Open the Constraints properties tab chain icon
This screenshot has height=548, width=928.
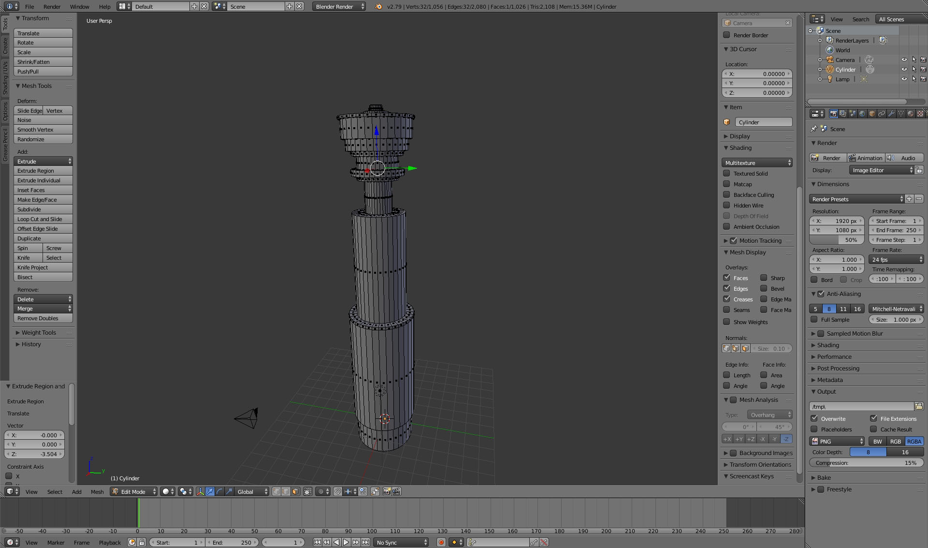tap(882, 114)
